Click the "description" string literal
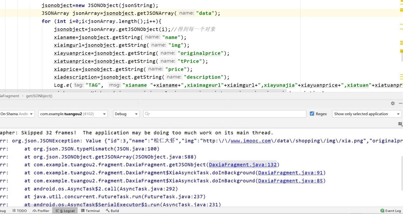 pyautogui.click(x=204, y=77)
